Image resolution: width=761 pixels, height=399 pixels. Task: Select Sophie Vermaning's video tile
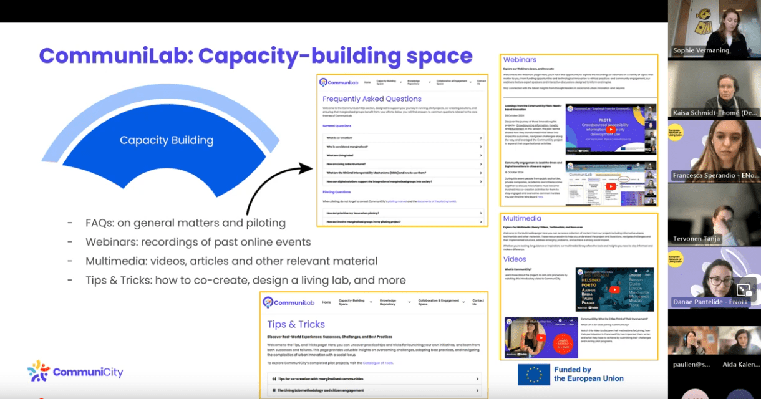coord(714,29)
